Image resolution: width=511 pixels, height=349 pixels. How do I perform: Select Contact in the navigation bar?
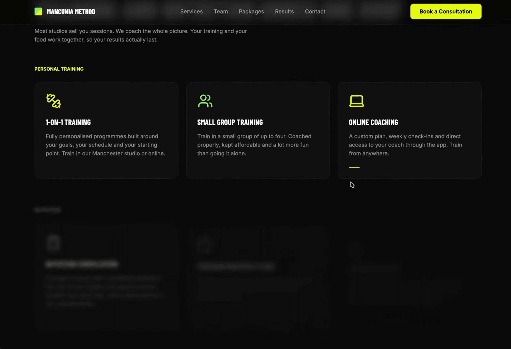315,11
